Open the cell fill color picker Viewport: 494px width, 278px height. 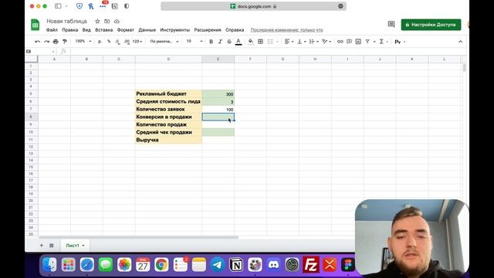tap(251, 41)
